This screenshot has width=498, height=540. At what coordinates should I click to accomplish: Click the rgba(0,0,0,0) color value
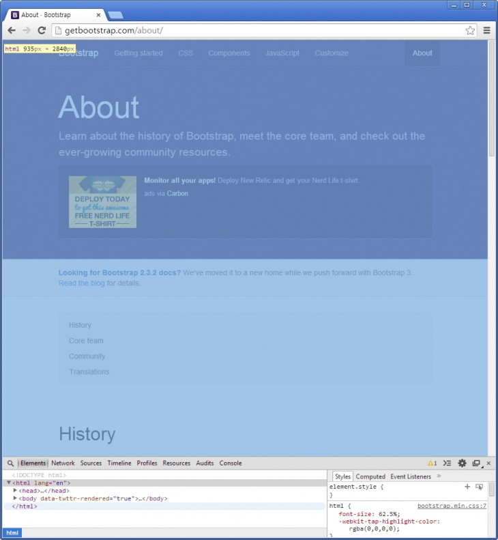coord(374,528)
